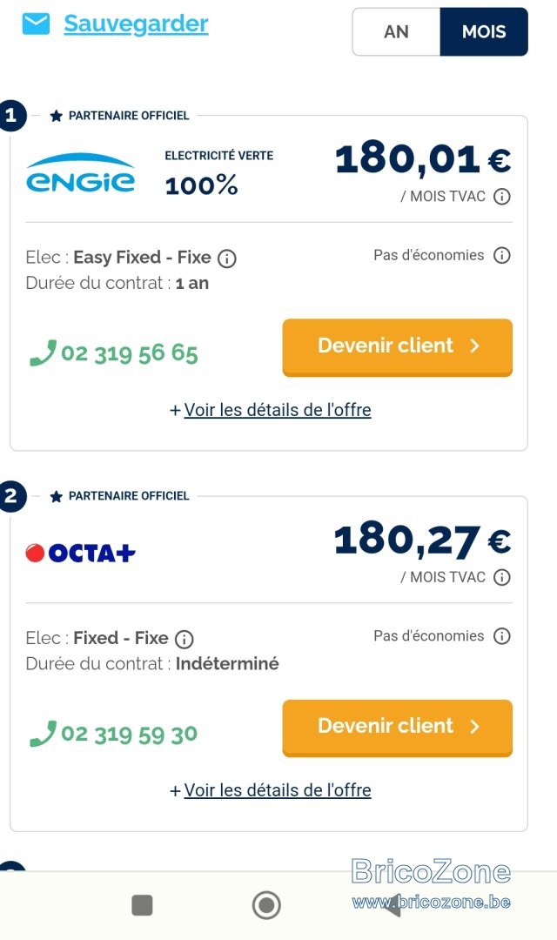
Task: Open the Sauvegarder link
Action: (136, 24)
